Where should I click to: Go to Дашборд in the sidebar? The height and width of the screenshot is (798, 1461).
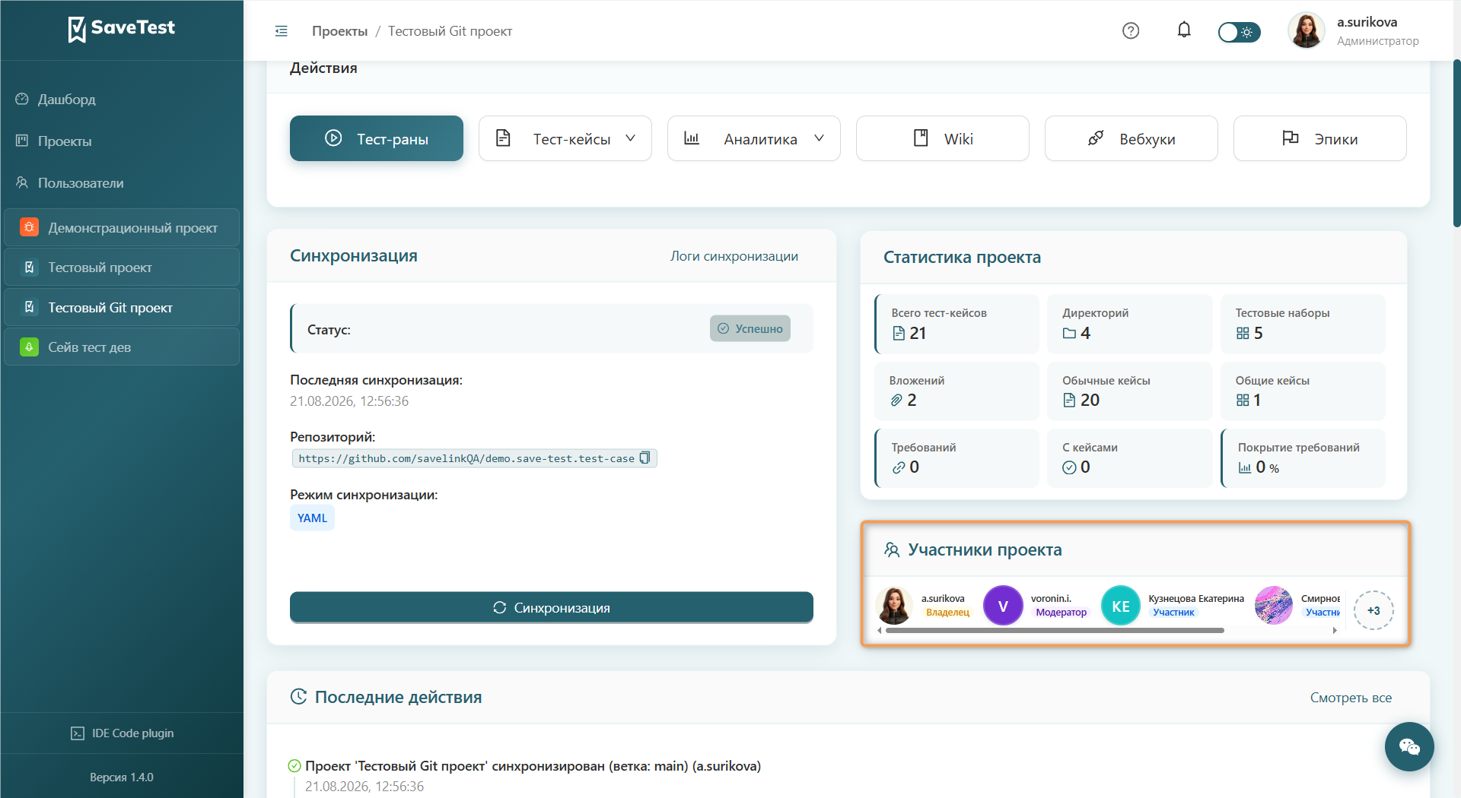[66, 100]
